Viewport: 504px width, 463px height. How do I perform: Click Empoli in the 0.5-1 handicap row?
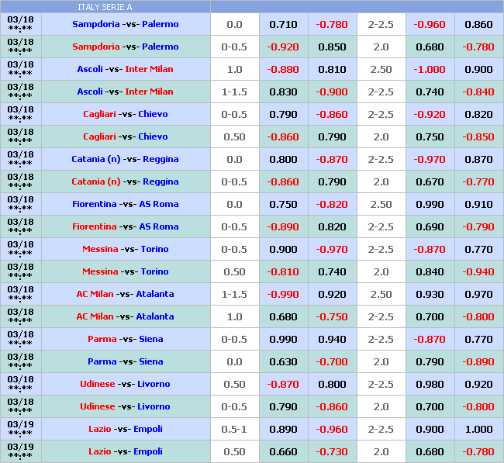click(x=147, y=429)
